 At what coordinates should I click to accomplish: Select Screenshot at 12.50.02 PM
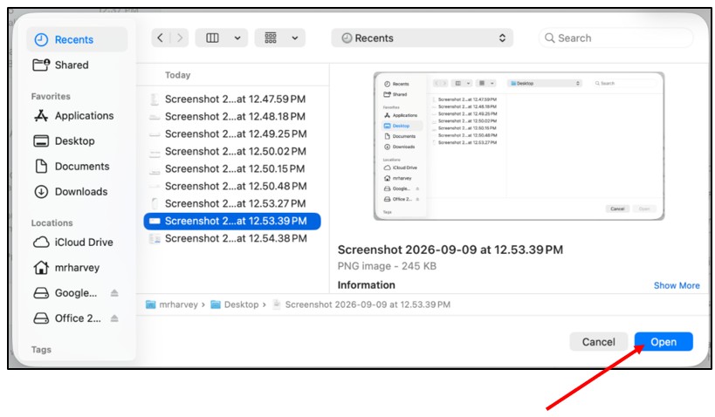[x=232, y=151]
